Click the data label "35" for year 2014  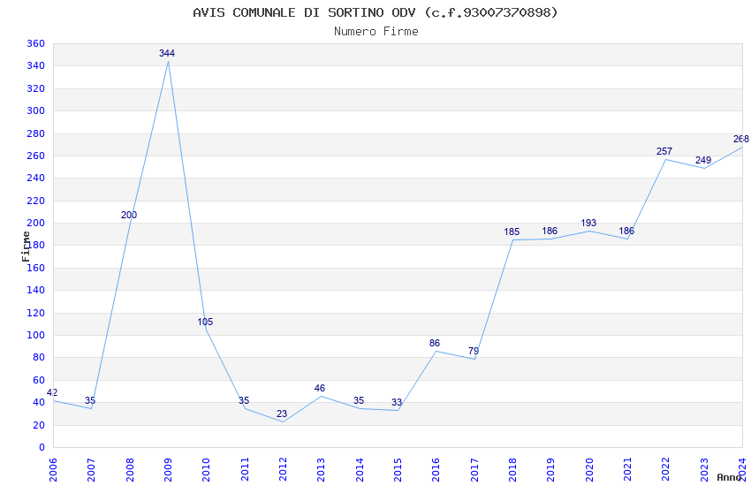coord(359,400)
